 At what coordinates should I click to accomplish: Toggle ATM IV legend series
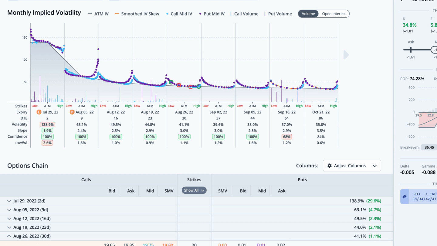click(x=98, y=14)
